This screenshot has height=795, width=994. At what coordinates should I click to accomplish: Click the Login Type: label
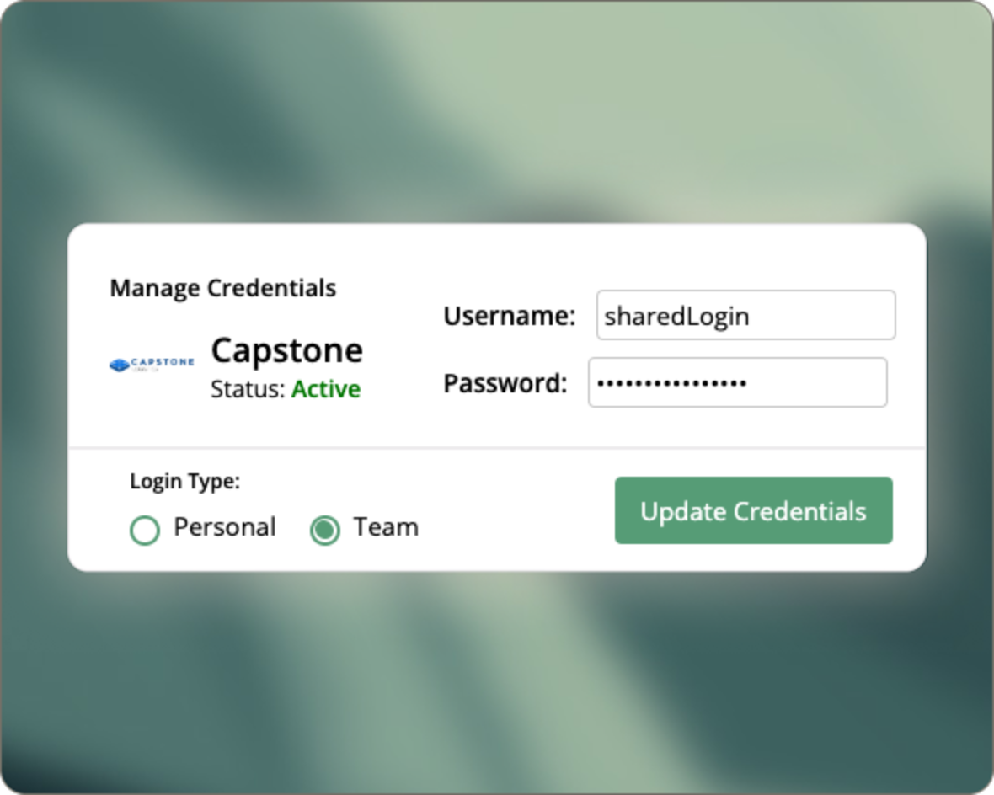pos(185,481)
